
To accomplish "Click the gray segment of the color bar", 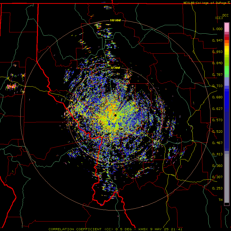I will (x=227, y=178).
